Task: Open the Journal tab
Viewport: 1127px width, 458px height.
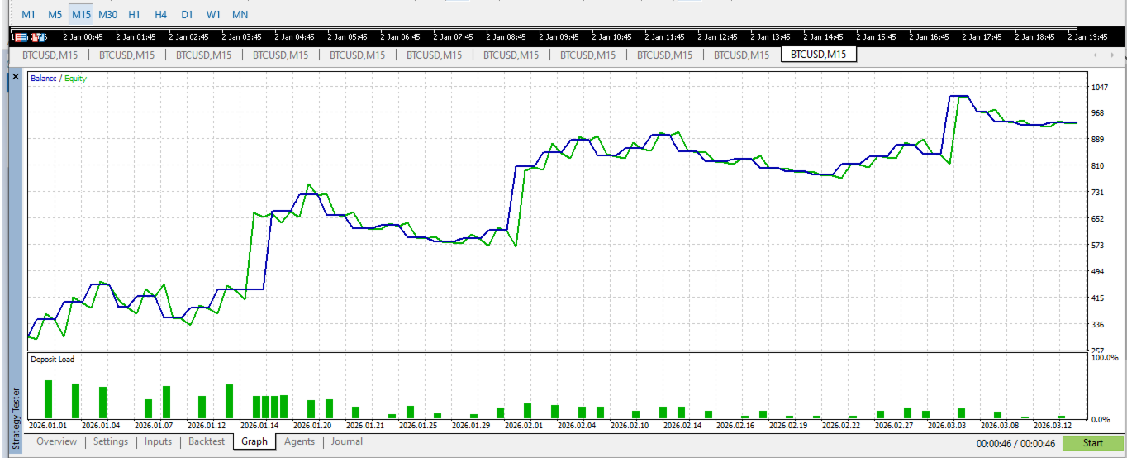Action: (x=347, y=441)
